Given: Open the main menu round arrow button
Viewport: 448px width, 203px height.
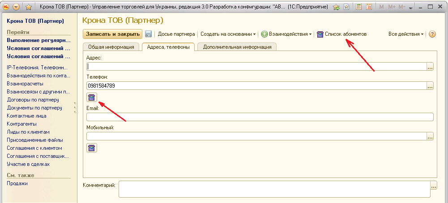Looking at the screenshot, I should coord(16,7).
